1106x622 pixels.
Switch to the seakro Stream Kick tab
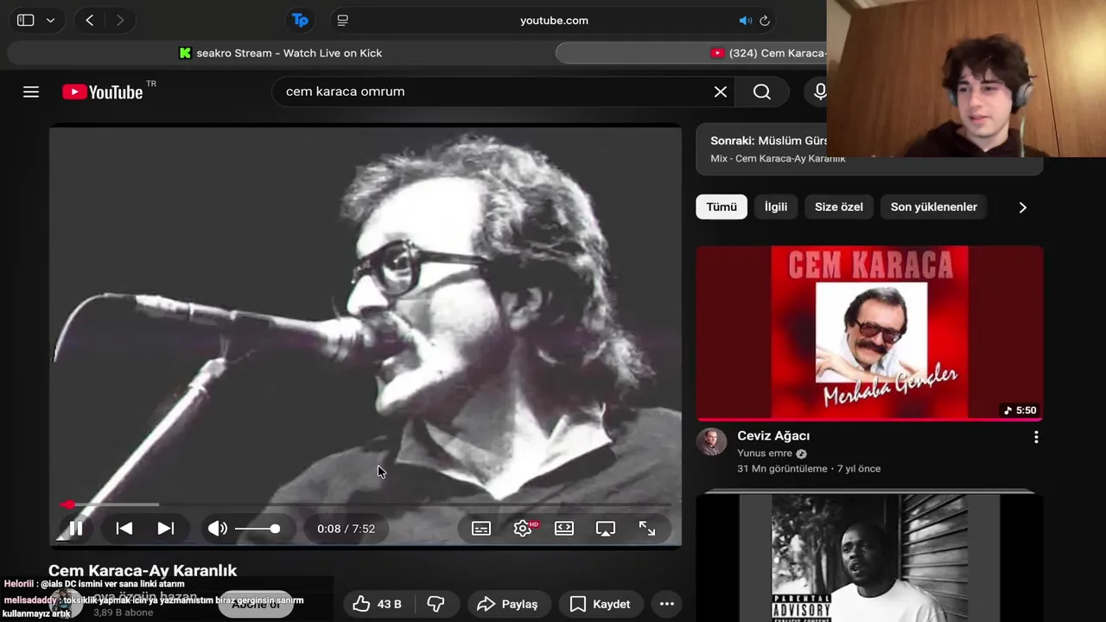point(280,53)
